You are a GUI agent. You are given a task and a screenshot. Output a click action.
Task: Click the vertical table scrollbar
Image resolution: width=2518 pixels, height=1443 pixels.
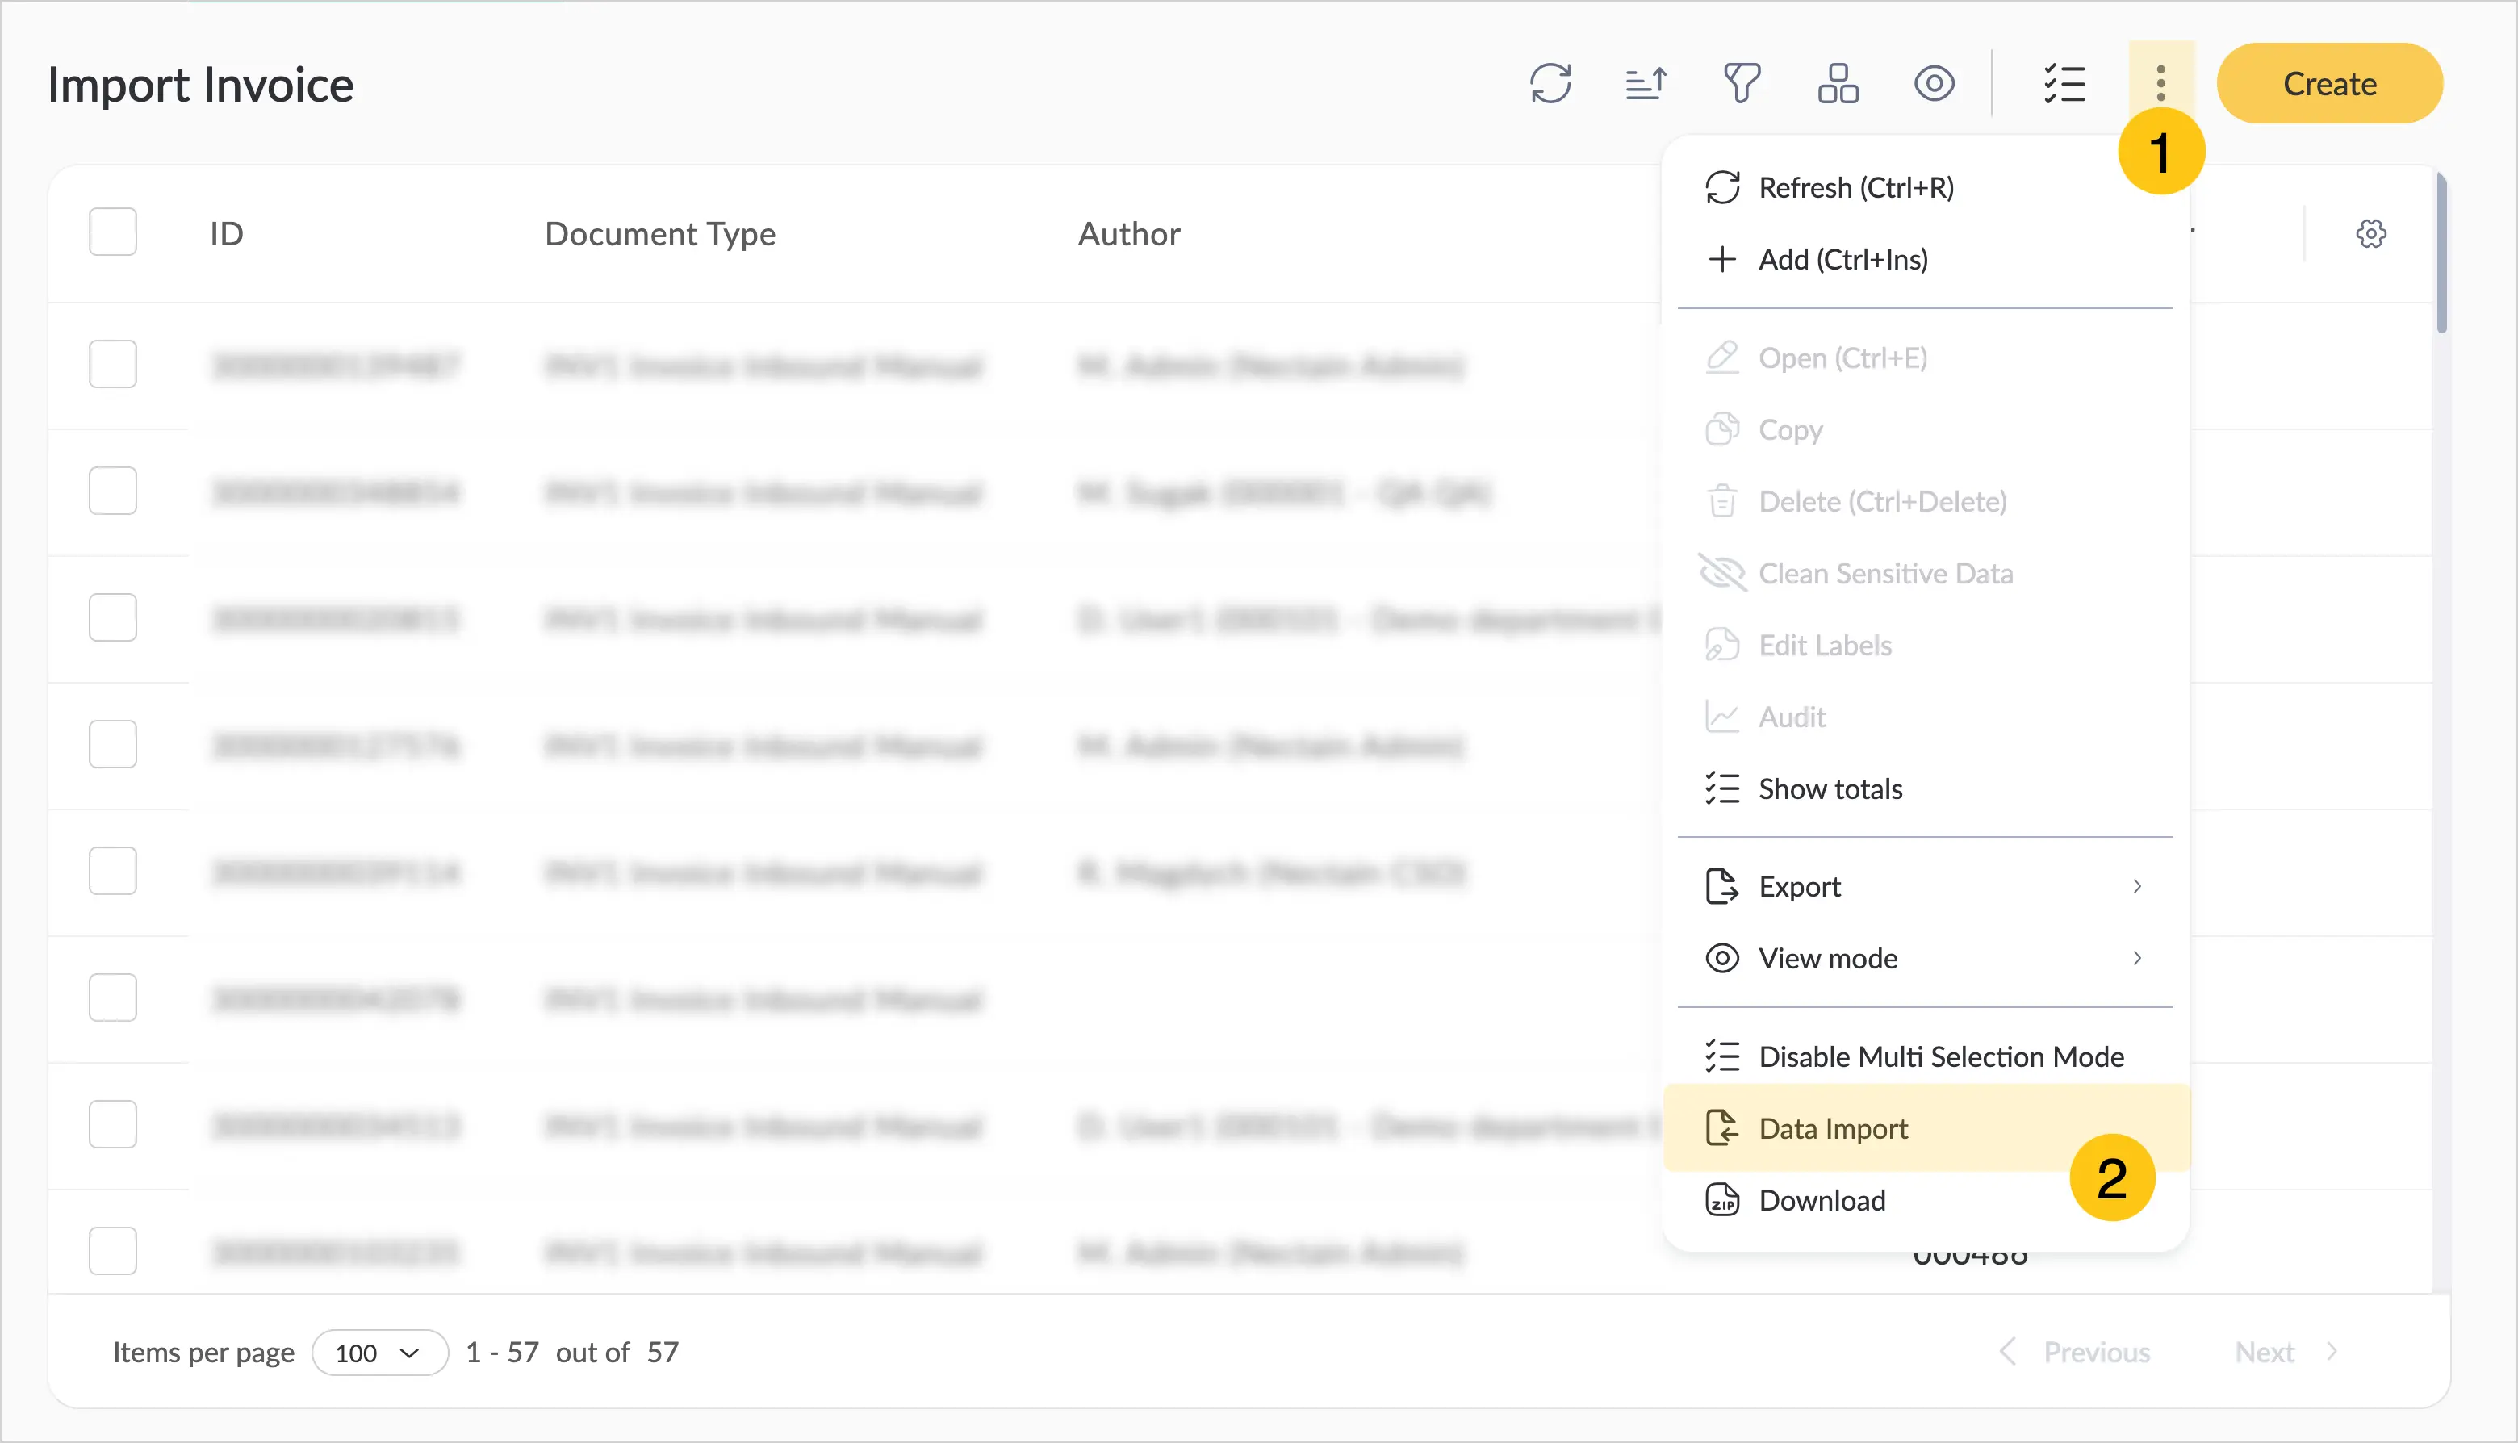(2441, 253)
